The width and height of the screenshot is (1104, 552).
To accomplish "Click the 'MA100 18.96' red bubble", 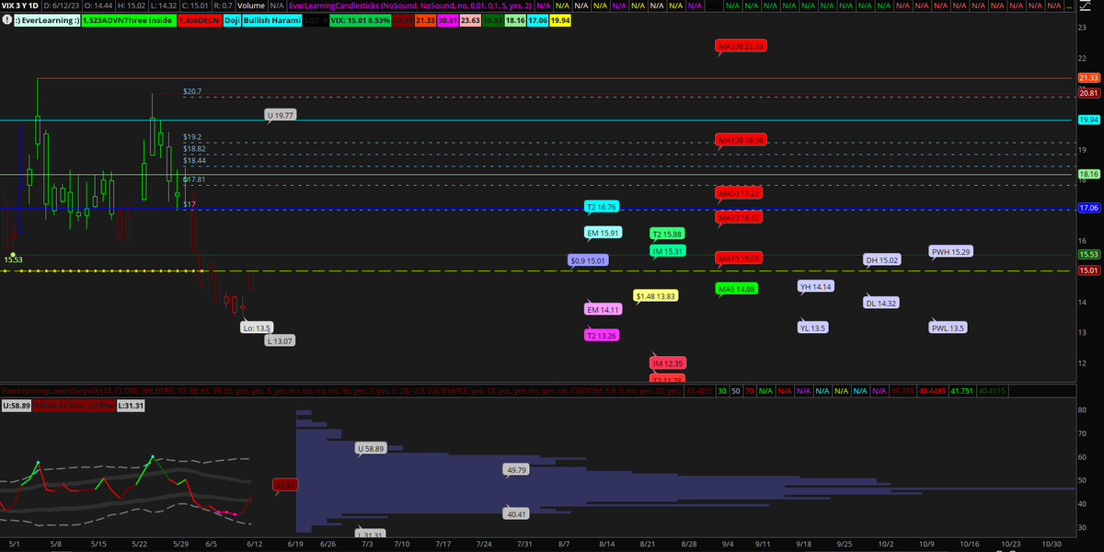I will tap(741, 140).
